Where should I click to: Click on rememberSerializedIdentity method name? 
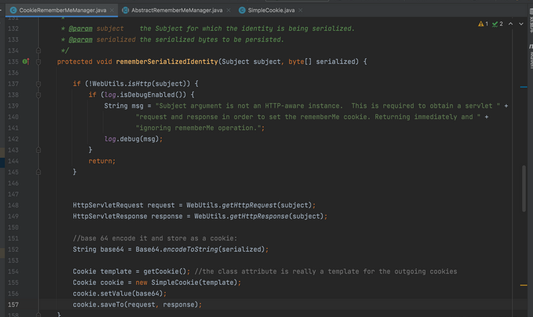point(167,62)
